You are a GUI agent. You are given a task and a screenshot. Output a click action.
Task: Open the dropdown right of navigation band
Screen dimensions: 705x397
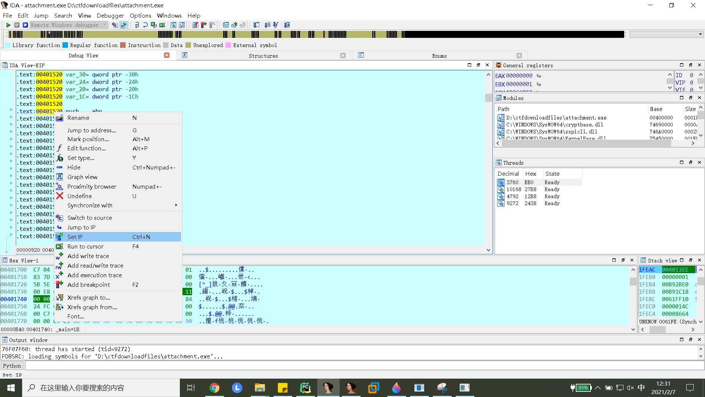point(700,34)
